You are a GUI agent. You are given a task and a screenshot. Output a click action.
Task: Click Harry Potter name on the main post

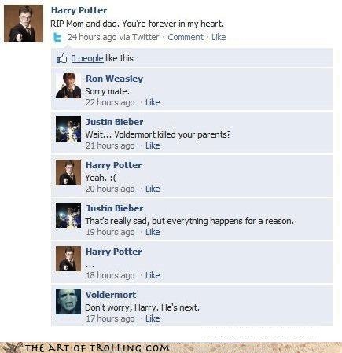click(x=79, y=10)
